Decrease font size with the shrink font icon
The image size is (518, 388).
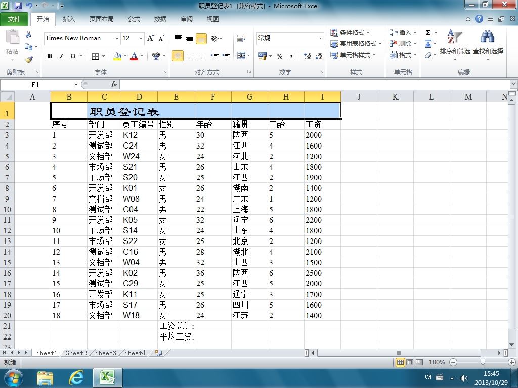[x=161, y=38]
